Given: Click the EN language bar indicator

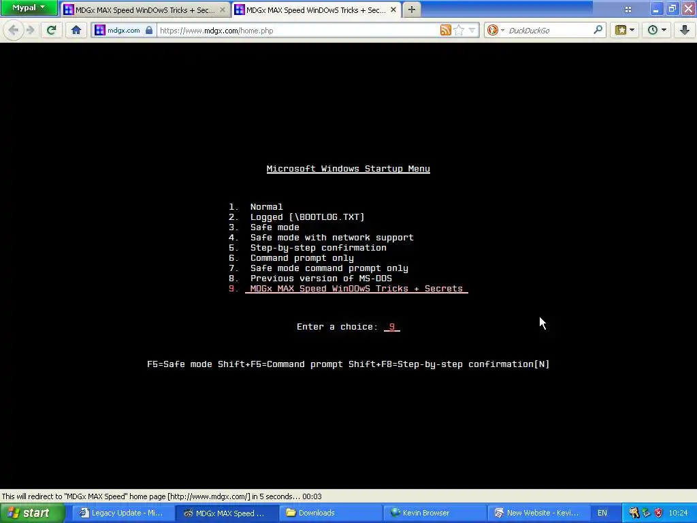Looking at the screenshot, I should click(602, 513).
